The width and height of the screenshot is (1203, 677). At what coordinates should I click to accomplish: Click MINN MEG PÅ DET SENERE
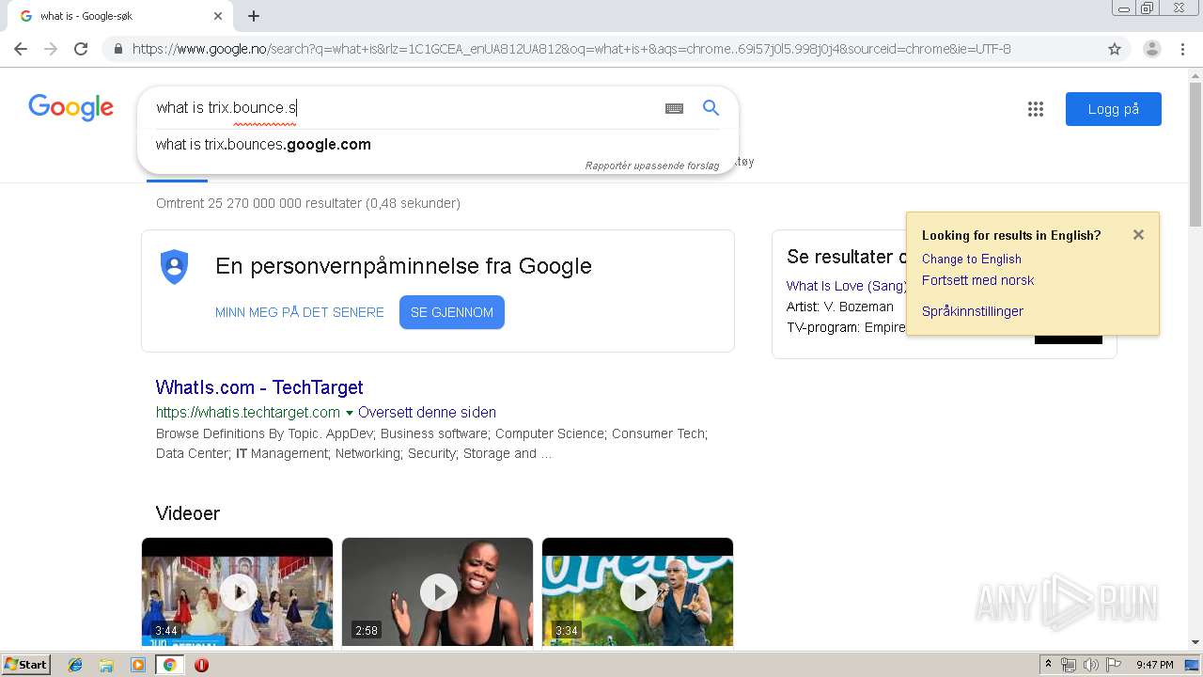click(x=300, y=312)
